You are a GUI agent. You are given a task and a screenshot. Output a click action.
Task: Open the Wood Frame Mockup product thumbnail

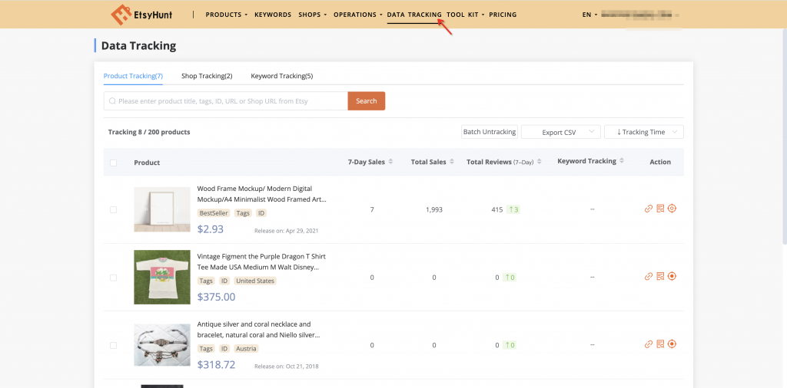tap(162, 209)
